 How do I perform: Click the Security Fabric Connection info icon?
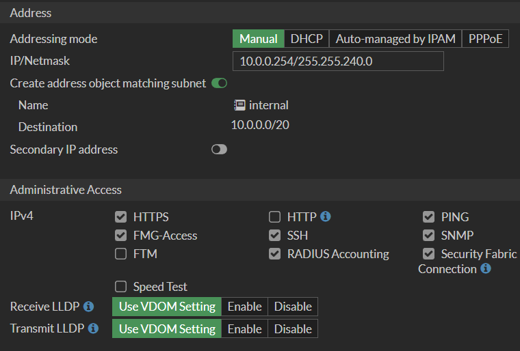pos(486,269)
